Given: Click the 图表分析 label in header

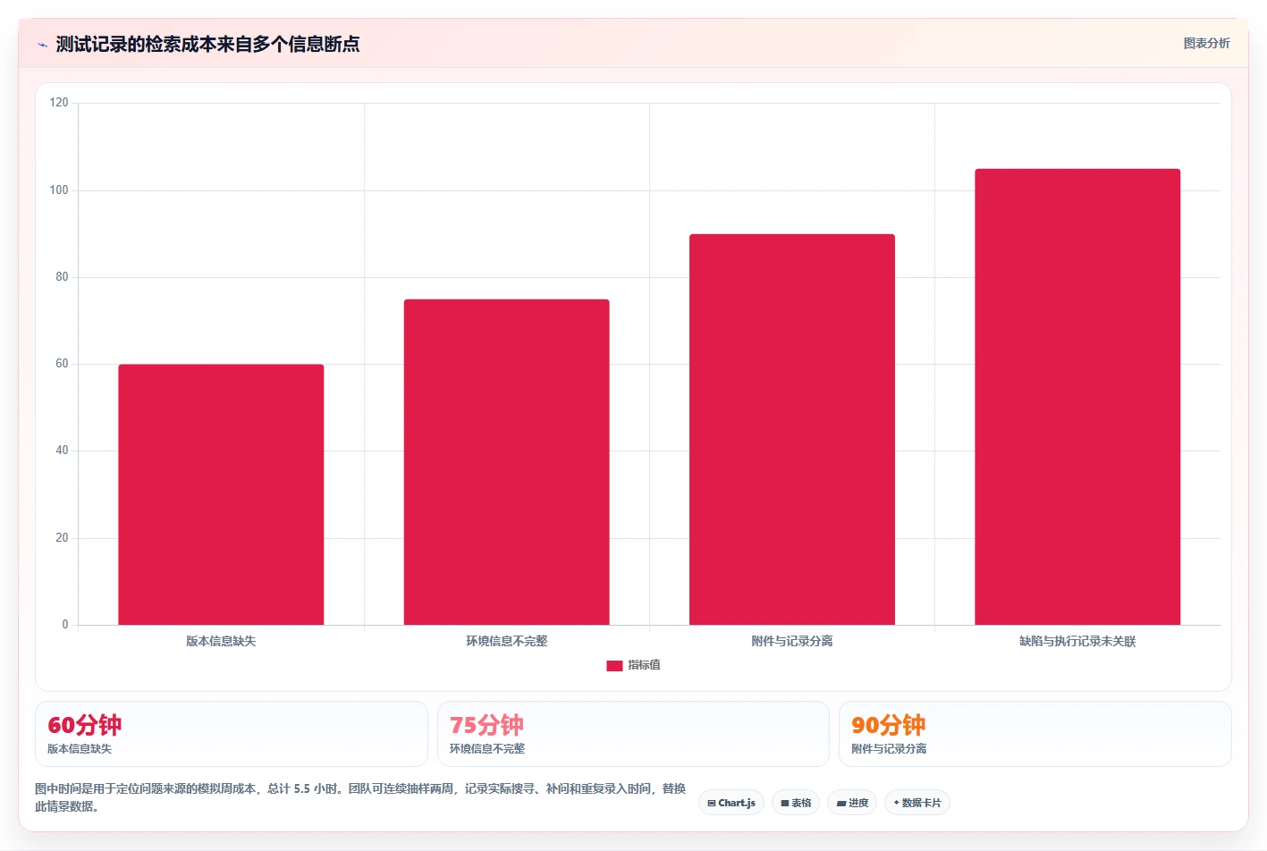Looking at the screenshot, I should pos(1206,43).
